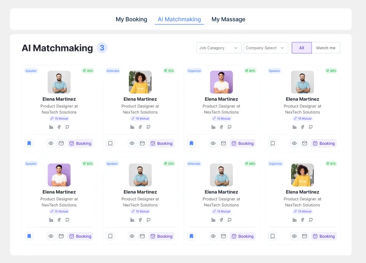The image size is (366, 263).
Task: Book the 81% Organizer match
Action: 324,236
